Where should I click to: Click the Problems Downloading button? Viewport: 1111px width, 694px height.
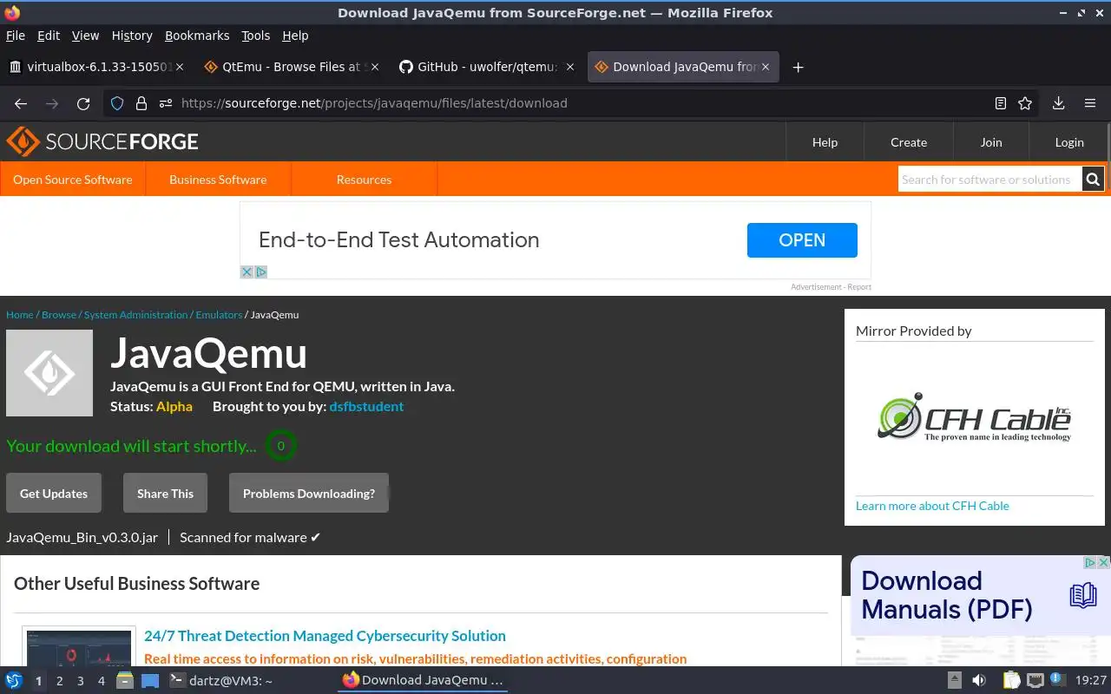pyautogui.click(x=309, y=493)
